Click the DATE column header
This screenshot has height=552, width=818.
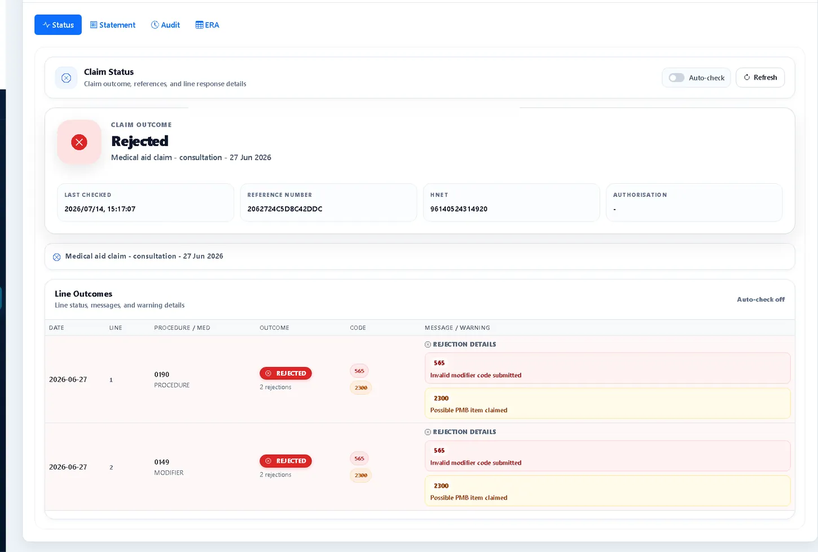[x=56, y=328]
